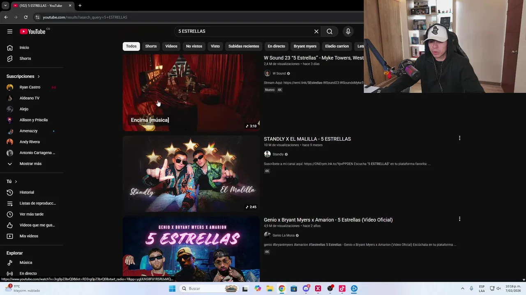The width and height of the screenshot is (526, 295).
Task: Open the YouTube hamburger guide menu
Action: tap(10, 32)
